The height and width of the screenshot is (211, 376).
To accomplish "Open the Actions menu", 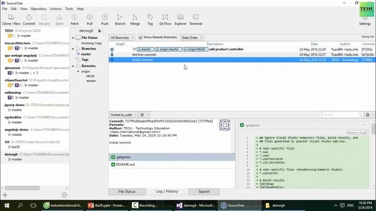I will (56, 9).
